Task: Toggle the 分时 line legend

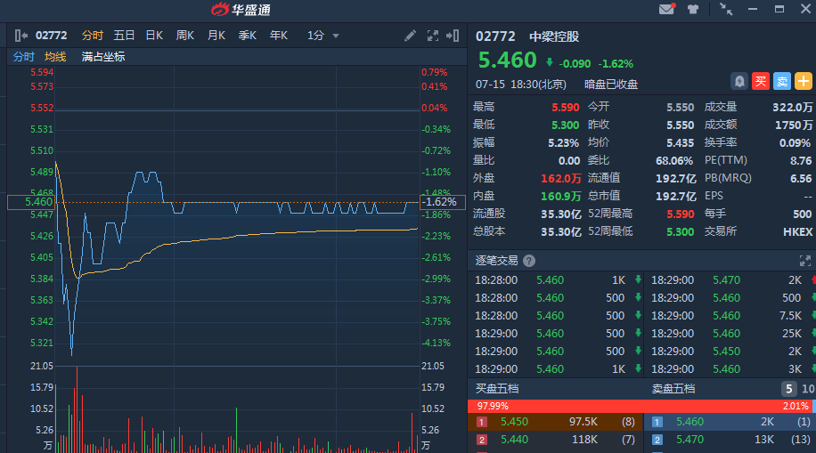Action: click(23, 57)
